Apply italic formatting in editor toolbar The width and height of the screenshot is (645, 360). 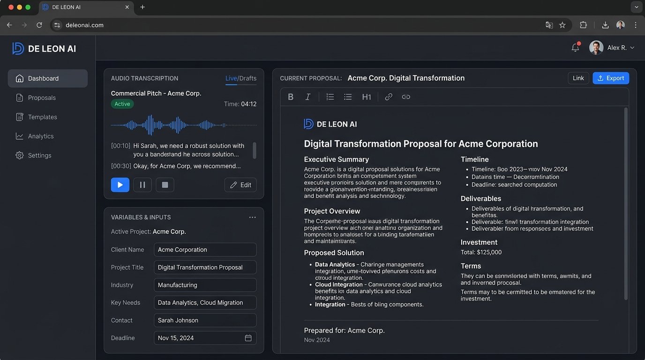(x=308, y=97)
